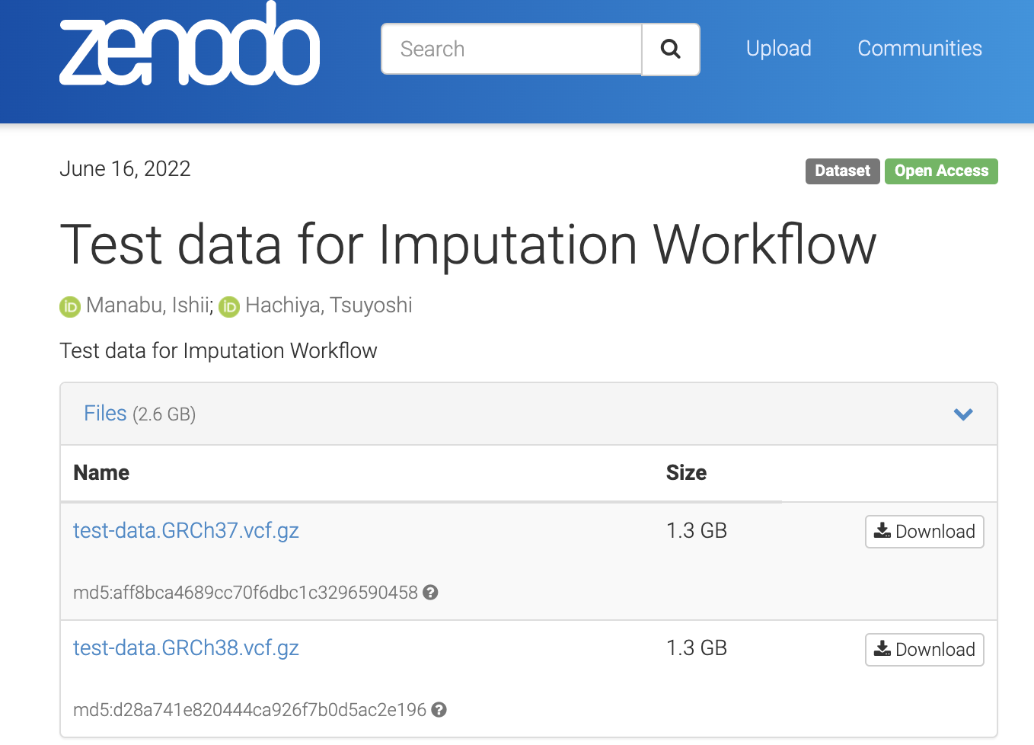This screenshot has width=1034, height=745.
Task: Open the Upload page
Action: coord(778,49)
